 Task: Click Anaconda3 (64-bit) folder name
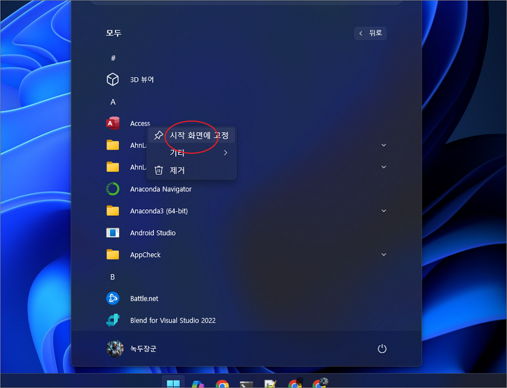[x=159, y=211]
